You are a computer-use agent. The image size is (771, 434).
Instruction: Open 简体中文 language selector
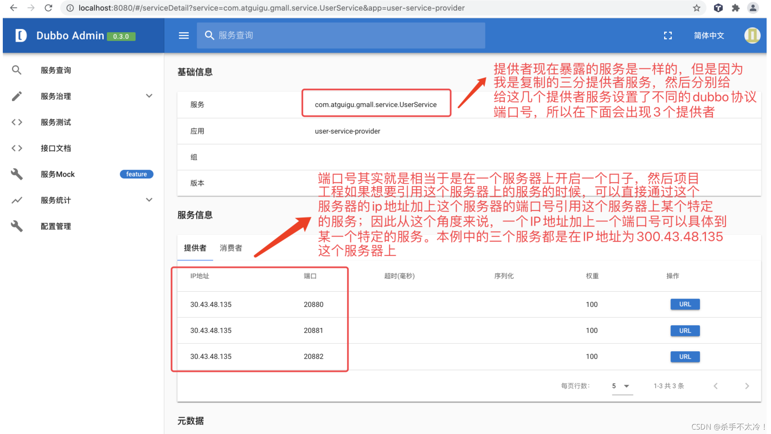pyautogui.click(x=708, y=35)
